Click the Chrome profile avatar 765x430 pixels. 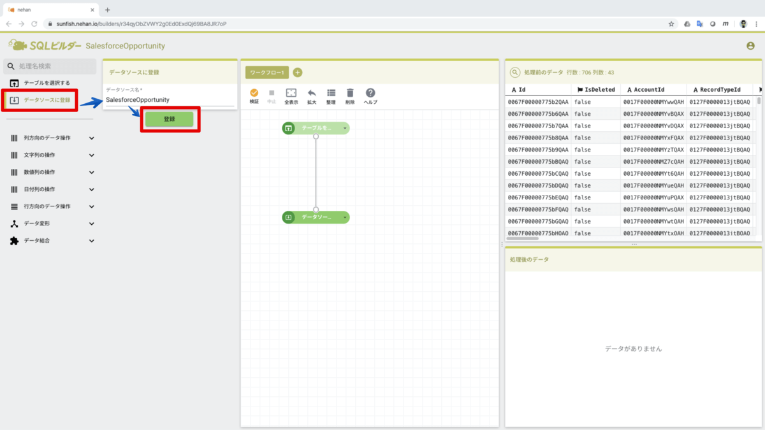pyautogui.click(x=744, y=24)
